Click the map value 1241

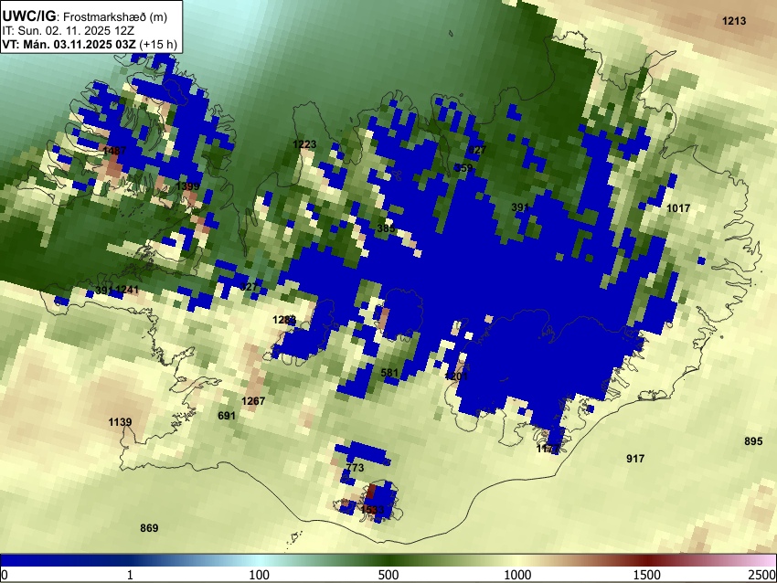click(127, 290)
